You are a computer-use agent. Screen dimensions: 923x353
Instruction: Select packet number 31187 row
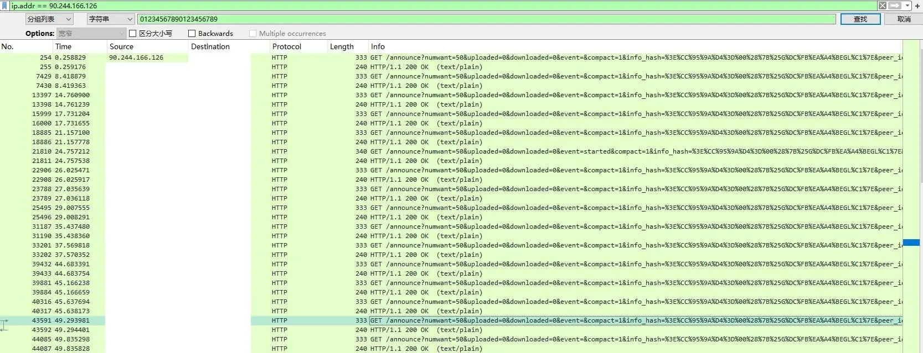tap(451, 226)
